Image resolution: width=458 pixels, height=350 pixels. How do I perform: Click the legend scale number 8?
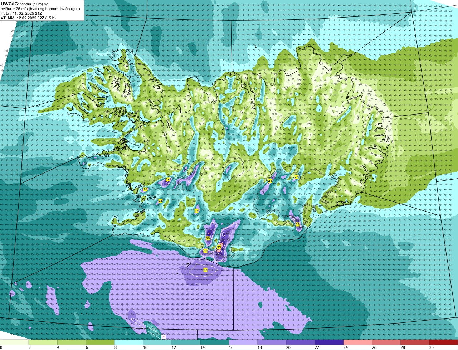pos(116,347)
